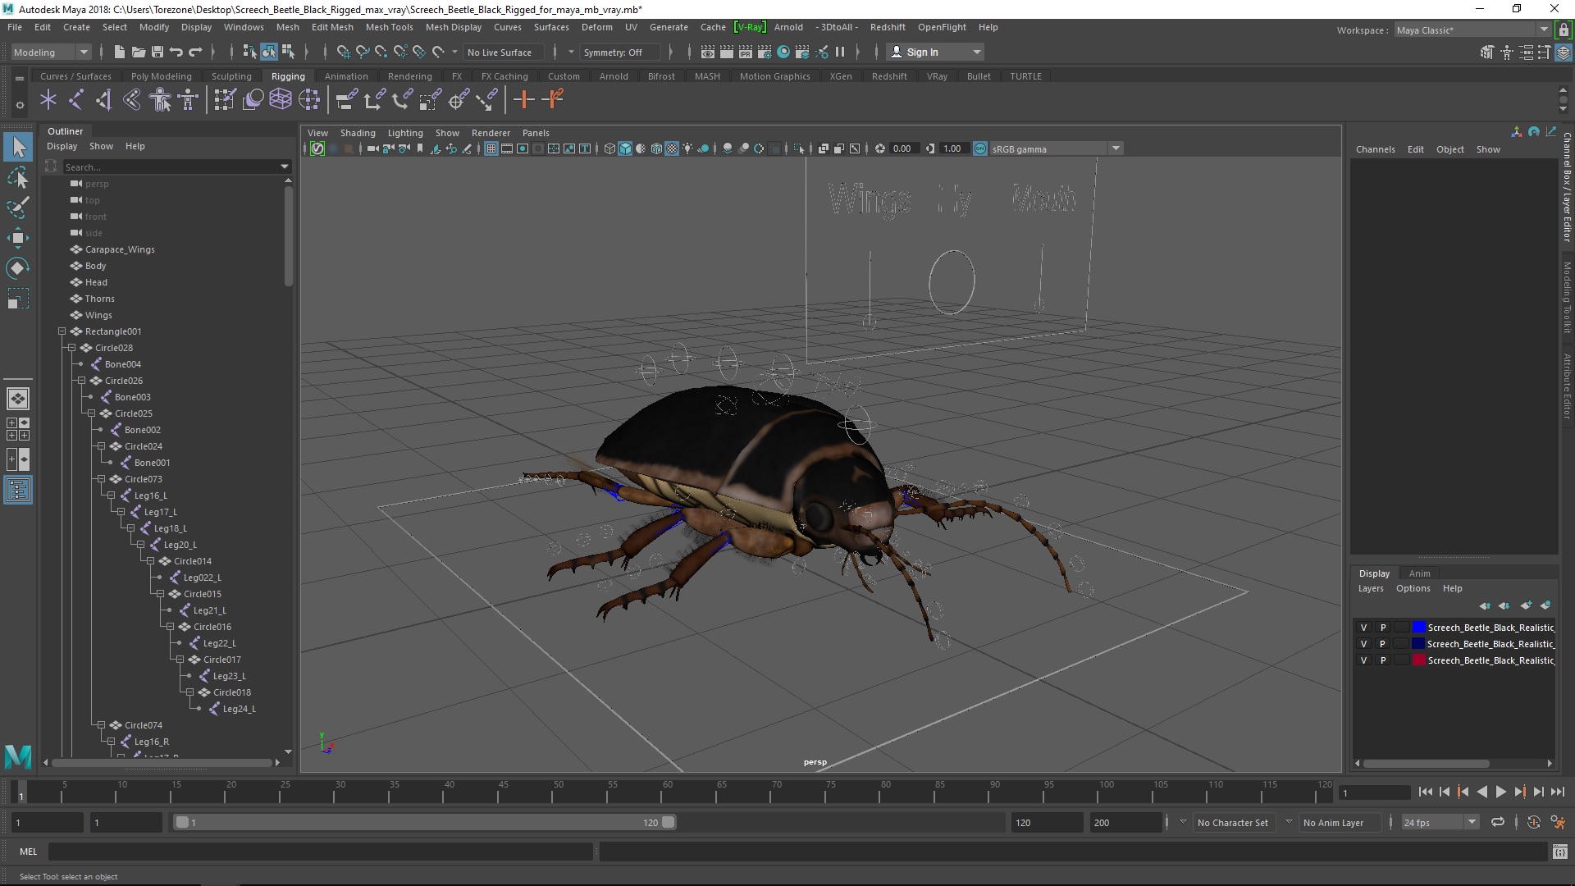The width and height of the screenshot is (1575, 886).
Task: Click the Open scene folder icon
Action: pos(139,52)
